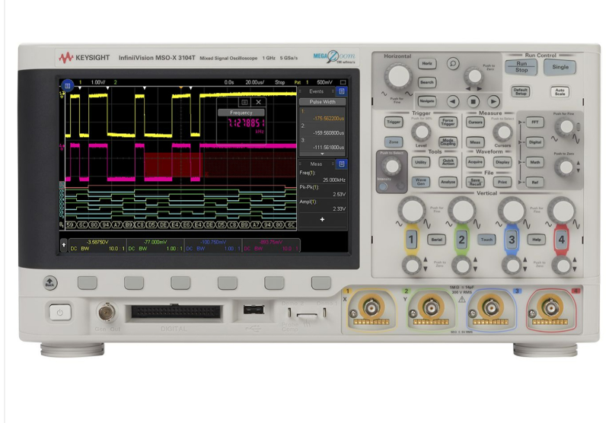Push the Save/Recall button

point(475,182)
